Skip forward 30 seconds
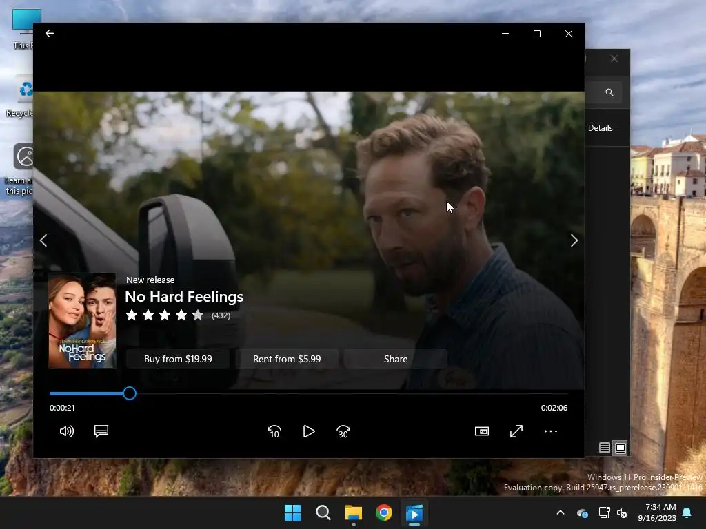 (343, 431)
